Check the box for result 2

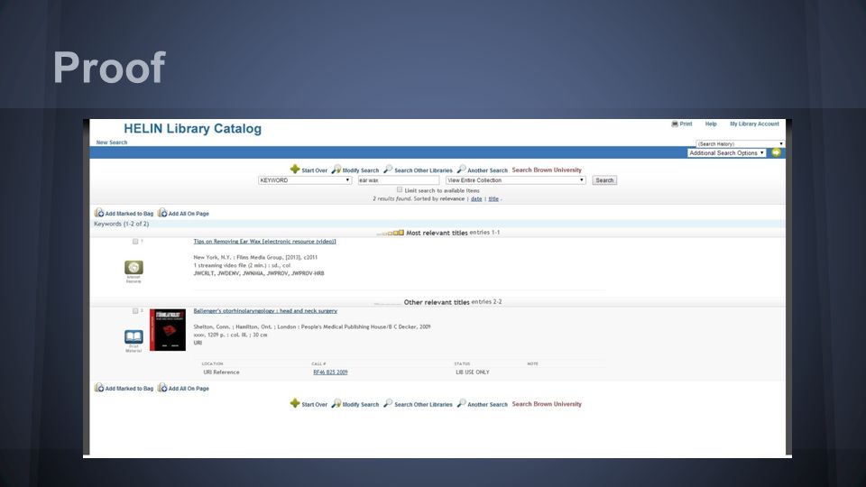click(135, 311)
